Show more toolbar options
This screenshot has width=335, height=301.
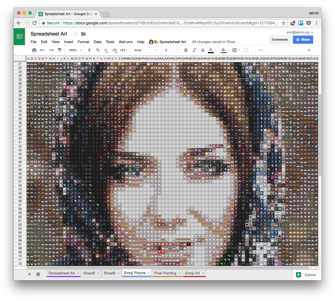click(260, 50)
